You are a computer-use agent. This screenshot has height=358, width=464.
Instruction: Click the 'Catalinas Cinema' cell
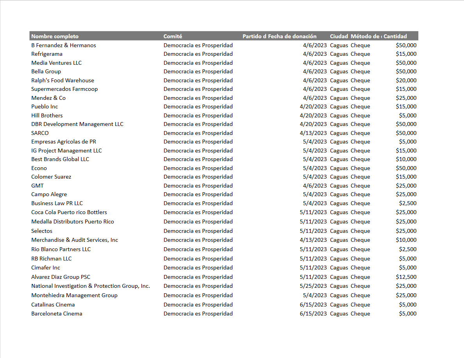[x=53, y=305]
